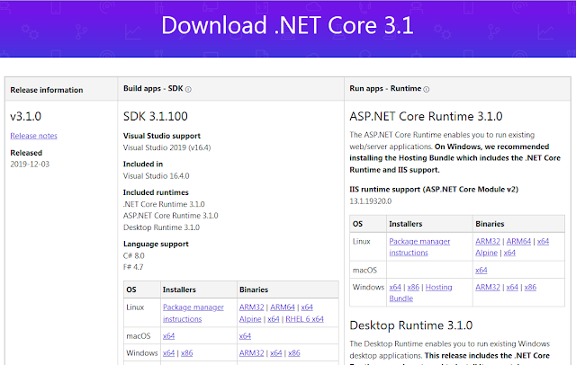Click the Release information column header
The width and height of the screenshot is (576, 365).
point(47,90)
